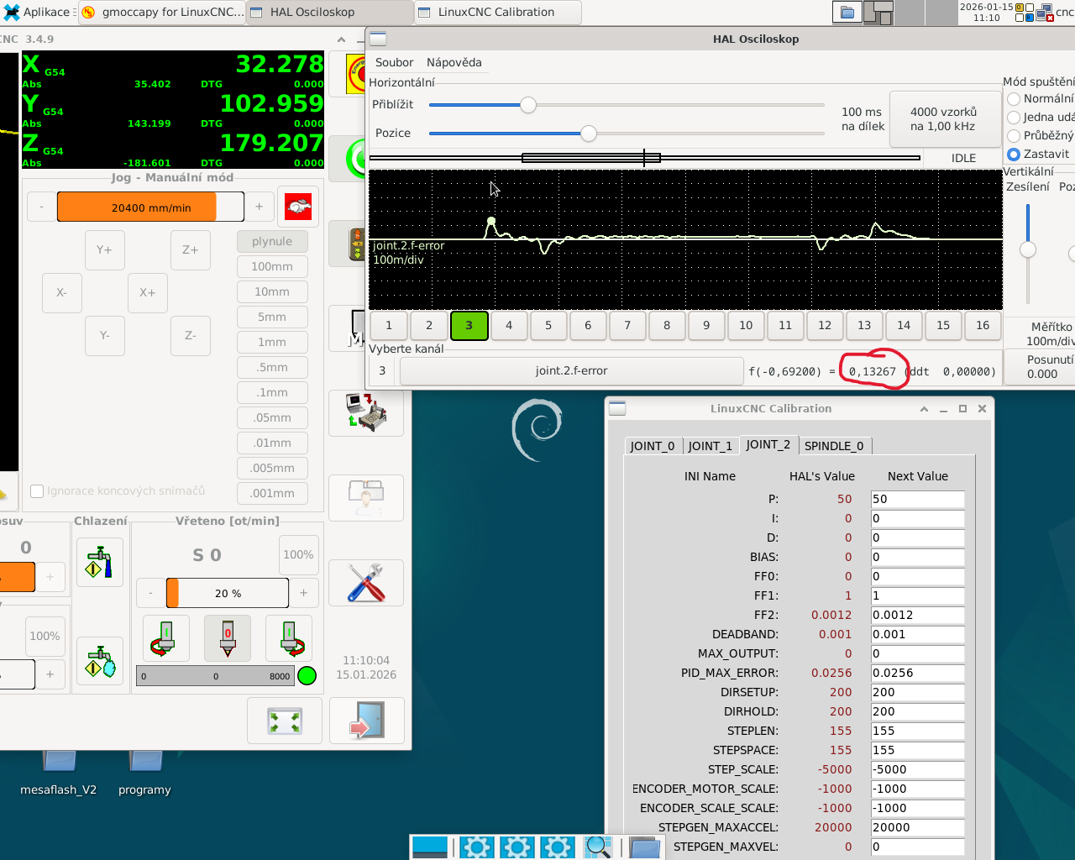Select the Průběžný trigger mode
This screenshot has height=860, width=1075.
coord(1014,136)
